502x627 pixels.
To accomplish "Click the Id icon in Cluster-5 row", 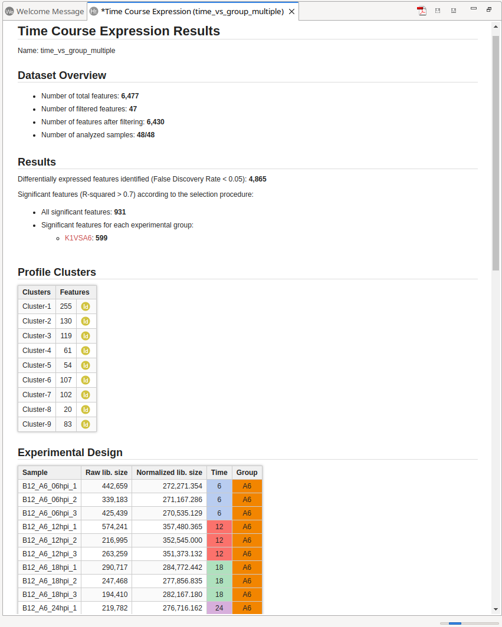I will 86,365.
